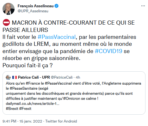
Task: Click the red no-entry emoji
Action: coord(6,22)
